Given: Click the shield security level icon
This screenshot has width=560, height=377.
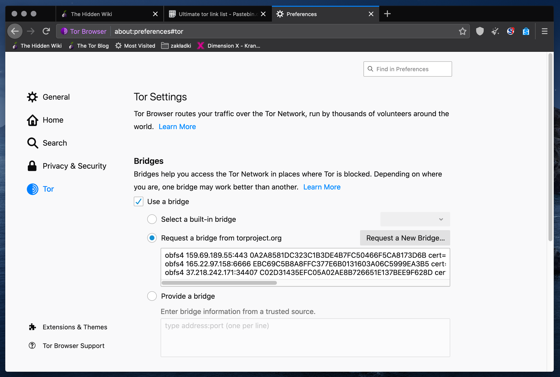Looking at the screenshot, I should (480, 31).
